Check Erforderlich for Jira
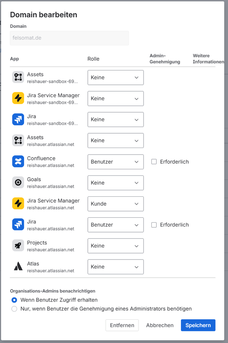Viewport: 228px width, 343px height. [154, 225]
